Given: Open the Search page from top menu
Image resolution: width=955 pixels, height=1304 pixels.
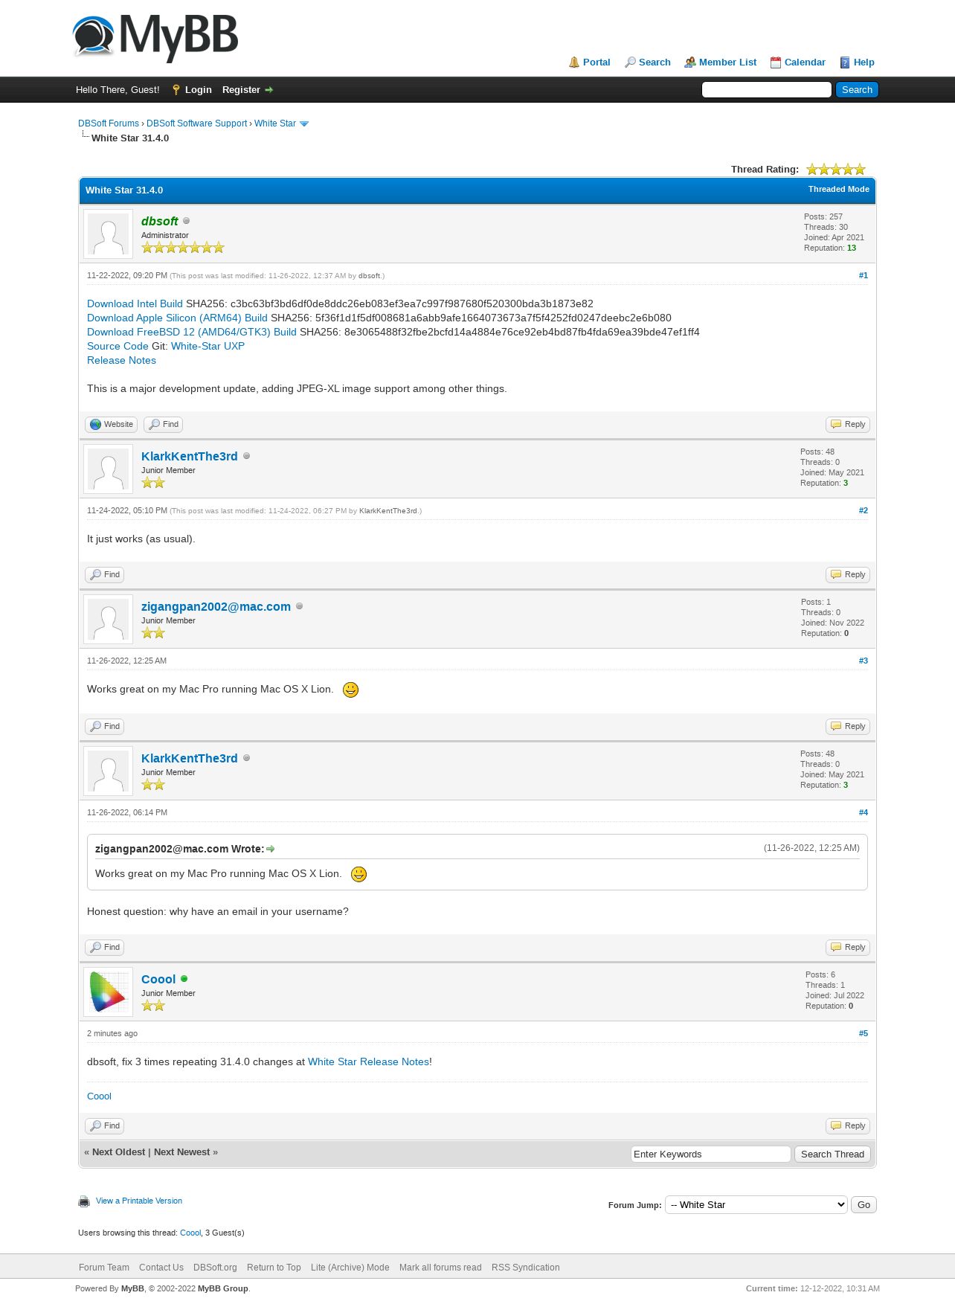Looking at the screenshot, I should click(655, 62).
